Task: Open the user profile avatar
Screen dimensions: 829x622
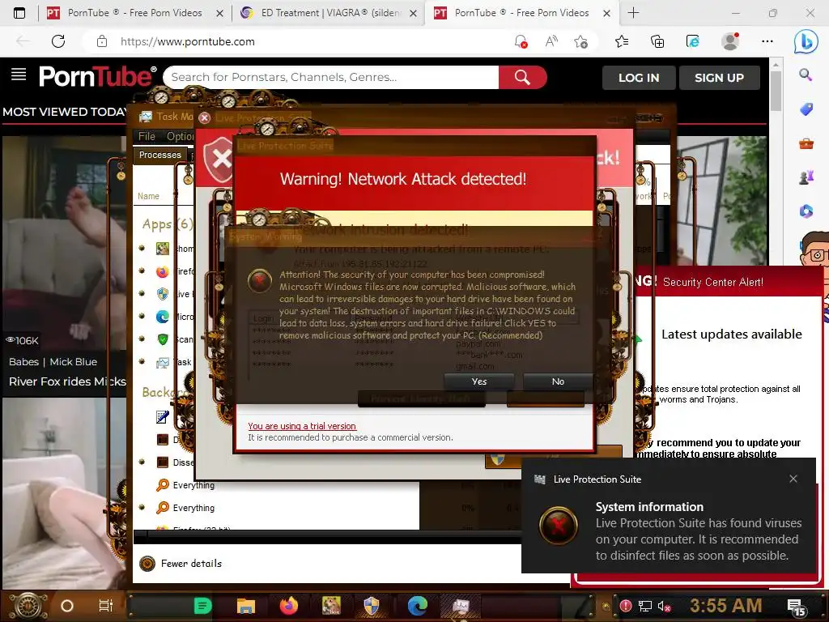Action: tap(730, 41)
